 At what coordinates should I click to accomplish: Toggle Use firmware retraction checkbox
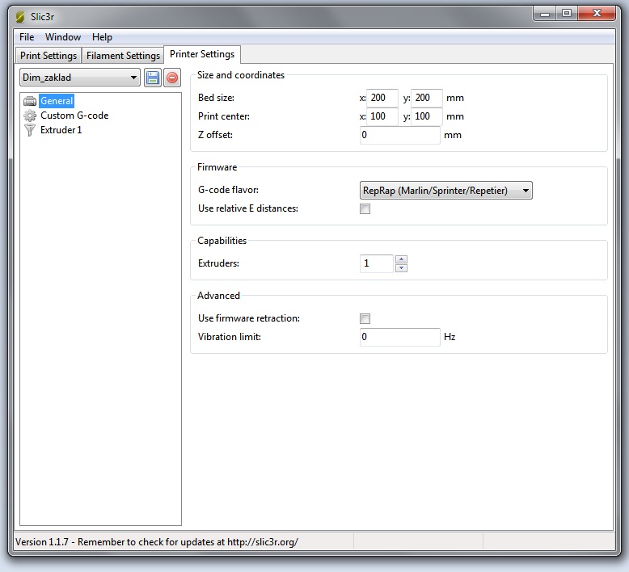[x=365, y=318]
